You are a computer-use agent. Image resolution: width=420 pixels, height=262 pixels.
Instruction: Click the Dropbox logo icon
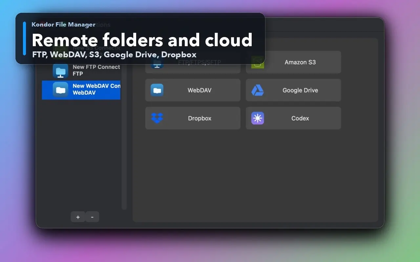(x=157, y=118)
